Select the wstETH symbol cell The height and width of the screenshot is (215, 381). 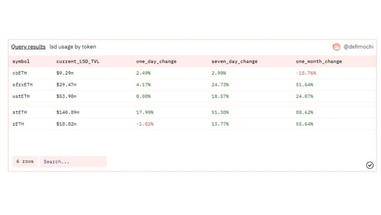click(21, 97)
